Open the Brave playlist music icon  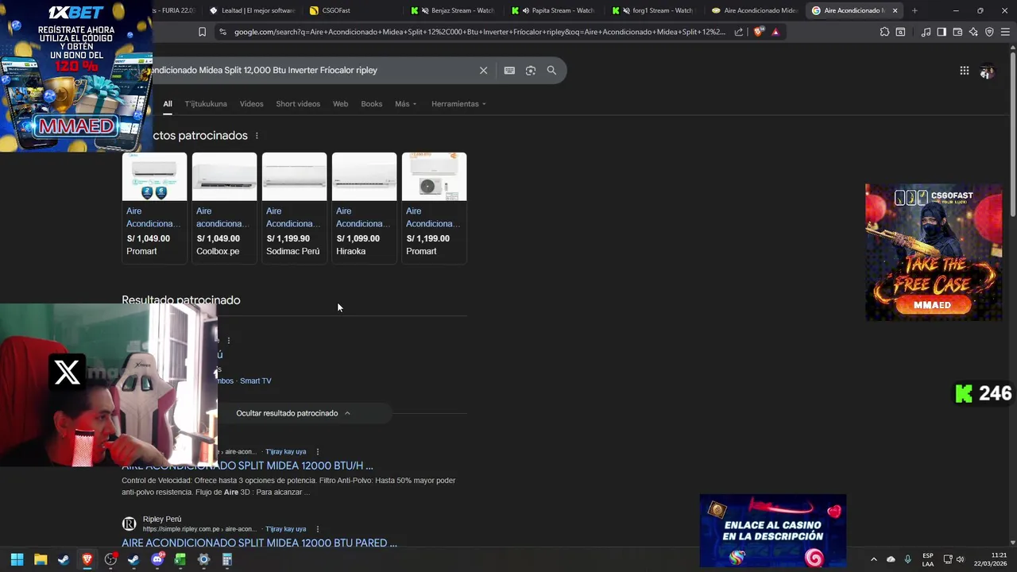coord(926,32)
